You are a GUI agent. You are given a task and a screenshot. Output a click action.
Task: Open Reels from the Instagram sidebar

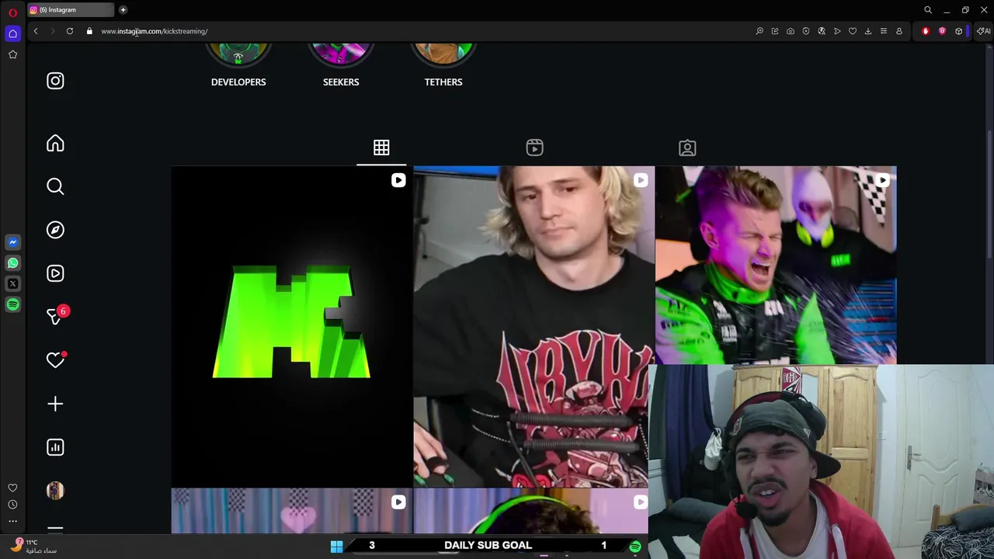55,273
